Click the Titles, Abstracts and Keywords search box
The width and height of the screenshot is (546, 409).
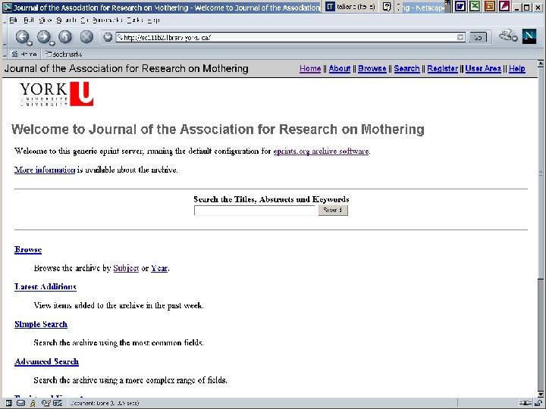(255, 211)
